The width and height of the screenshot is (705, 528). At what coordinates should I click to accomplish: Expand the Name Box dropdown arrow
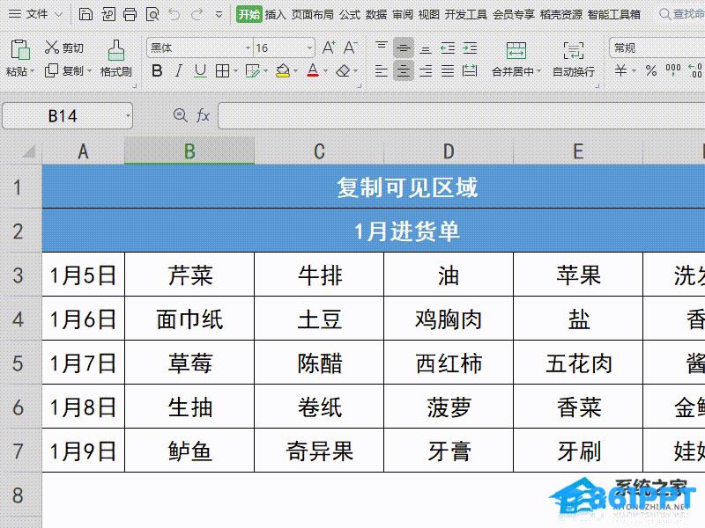point(128,116)
